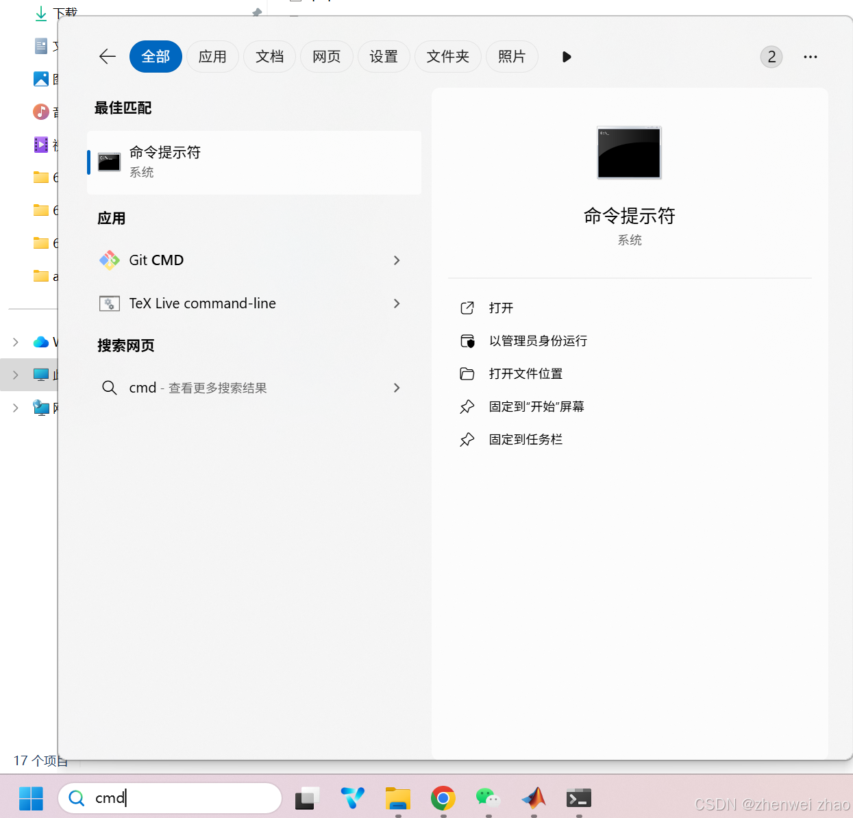Open the Start menu
Image resolution: width=853 pixels, height=818 pixels.
(x=30, y=798)
